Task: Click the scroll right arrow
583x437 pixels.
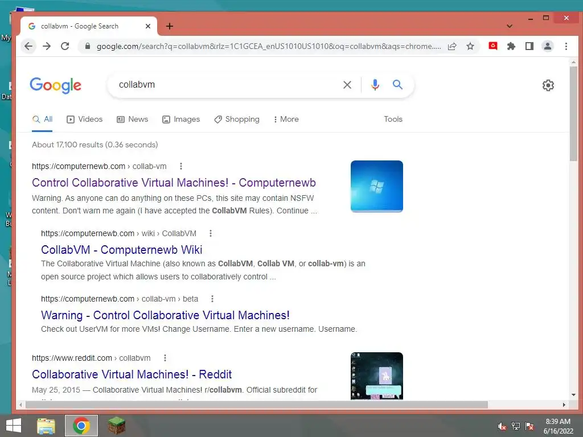Action: click(x=564, y=405)
